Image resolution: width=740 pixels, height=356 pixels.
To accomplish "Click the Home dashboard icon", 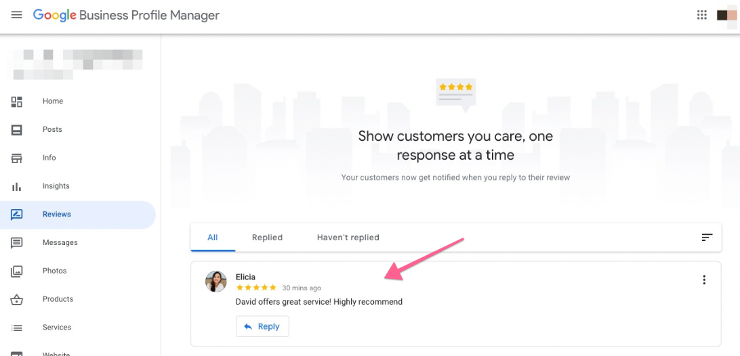I will click(x=16, y=102).
